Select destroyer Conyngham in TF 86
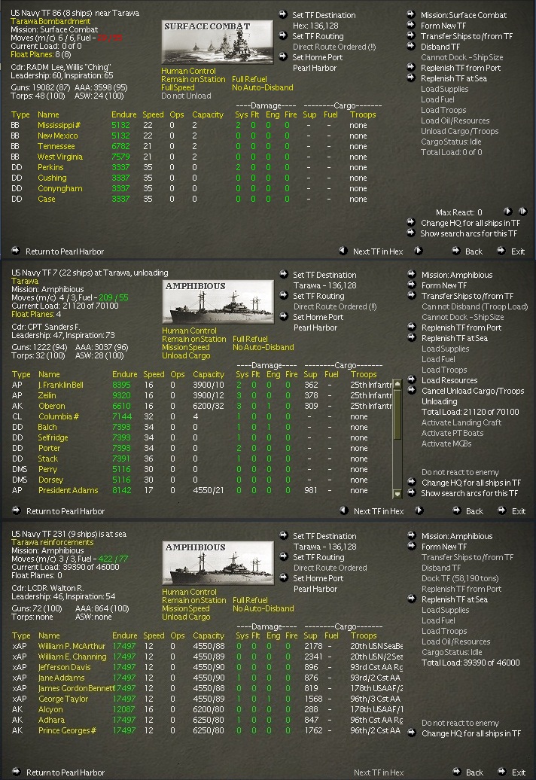Screen dimensions: 536x780 [60, 188]
